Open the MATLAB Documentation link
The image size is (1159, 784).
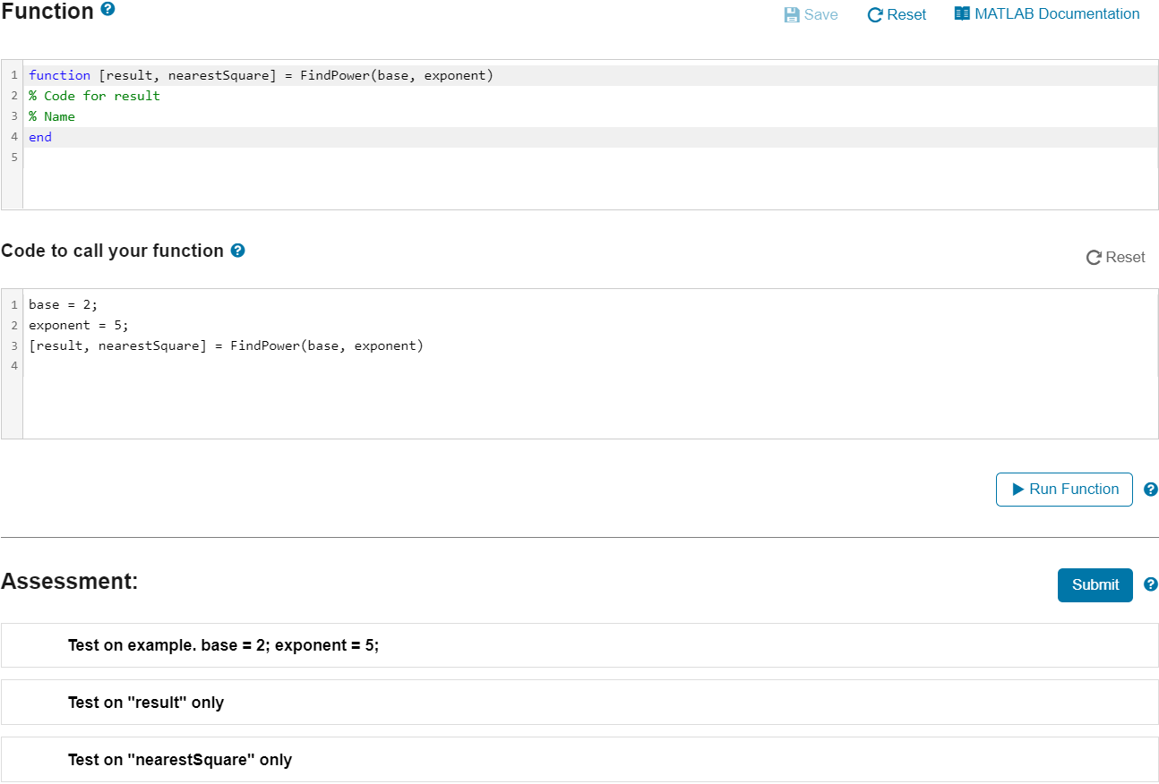tap(1055, 13)
